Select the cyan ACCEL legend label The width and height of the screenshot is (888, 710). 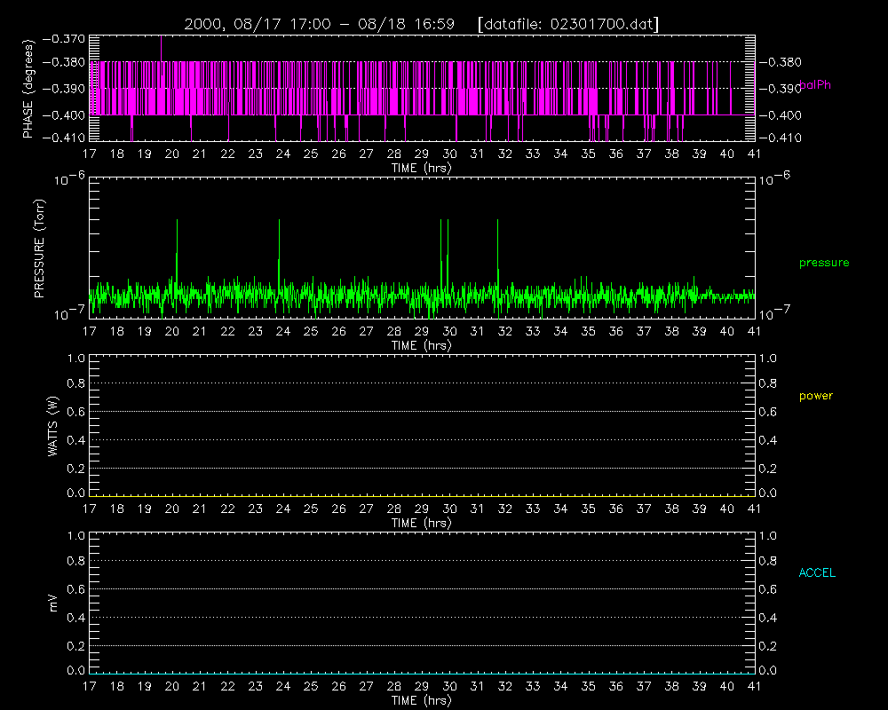(x=817, y=573)
